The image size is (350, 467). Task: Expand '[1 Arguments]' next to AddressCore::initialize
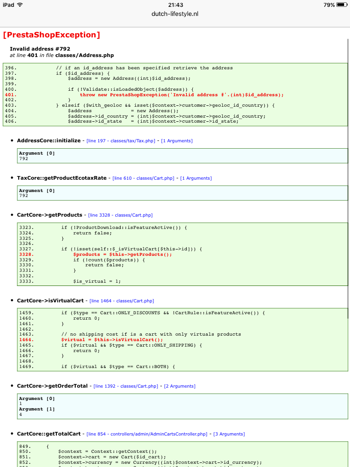177,141
